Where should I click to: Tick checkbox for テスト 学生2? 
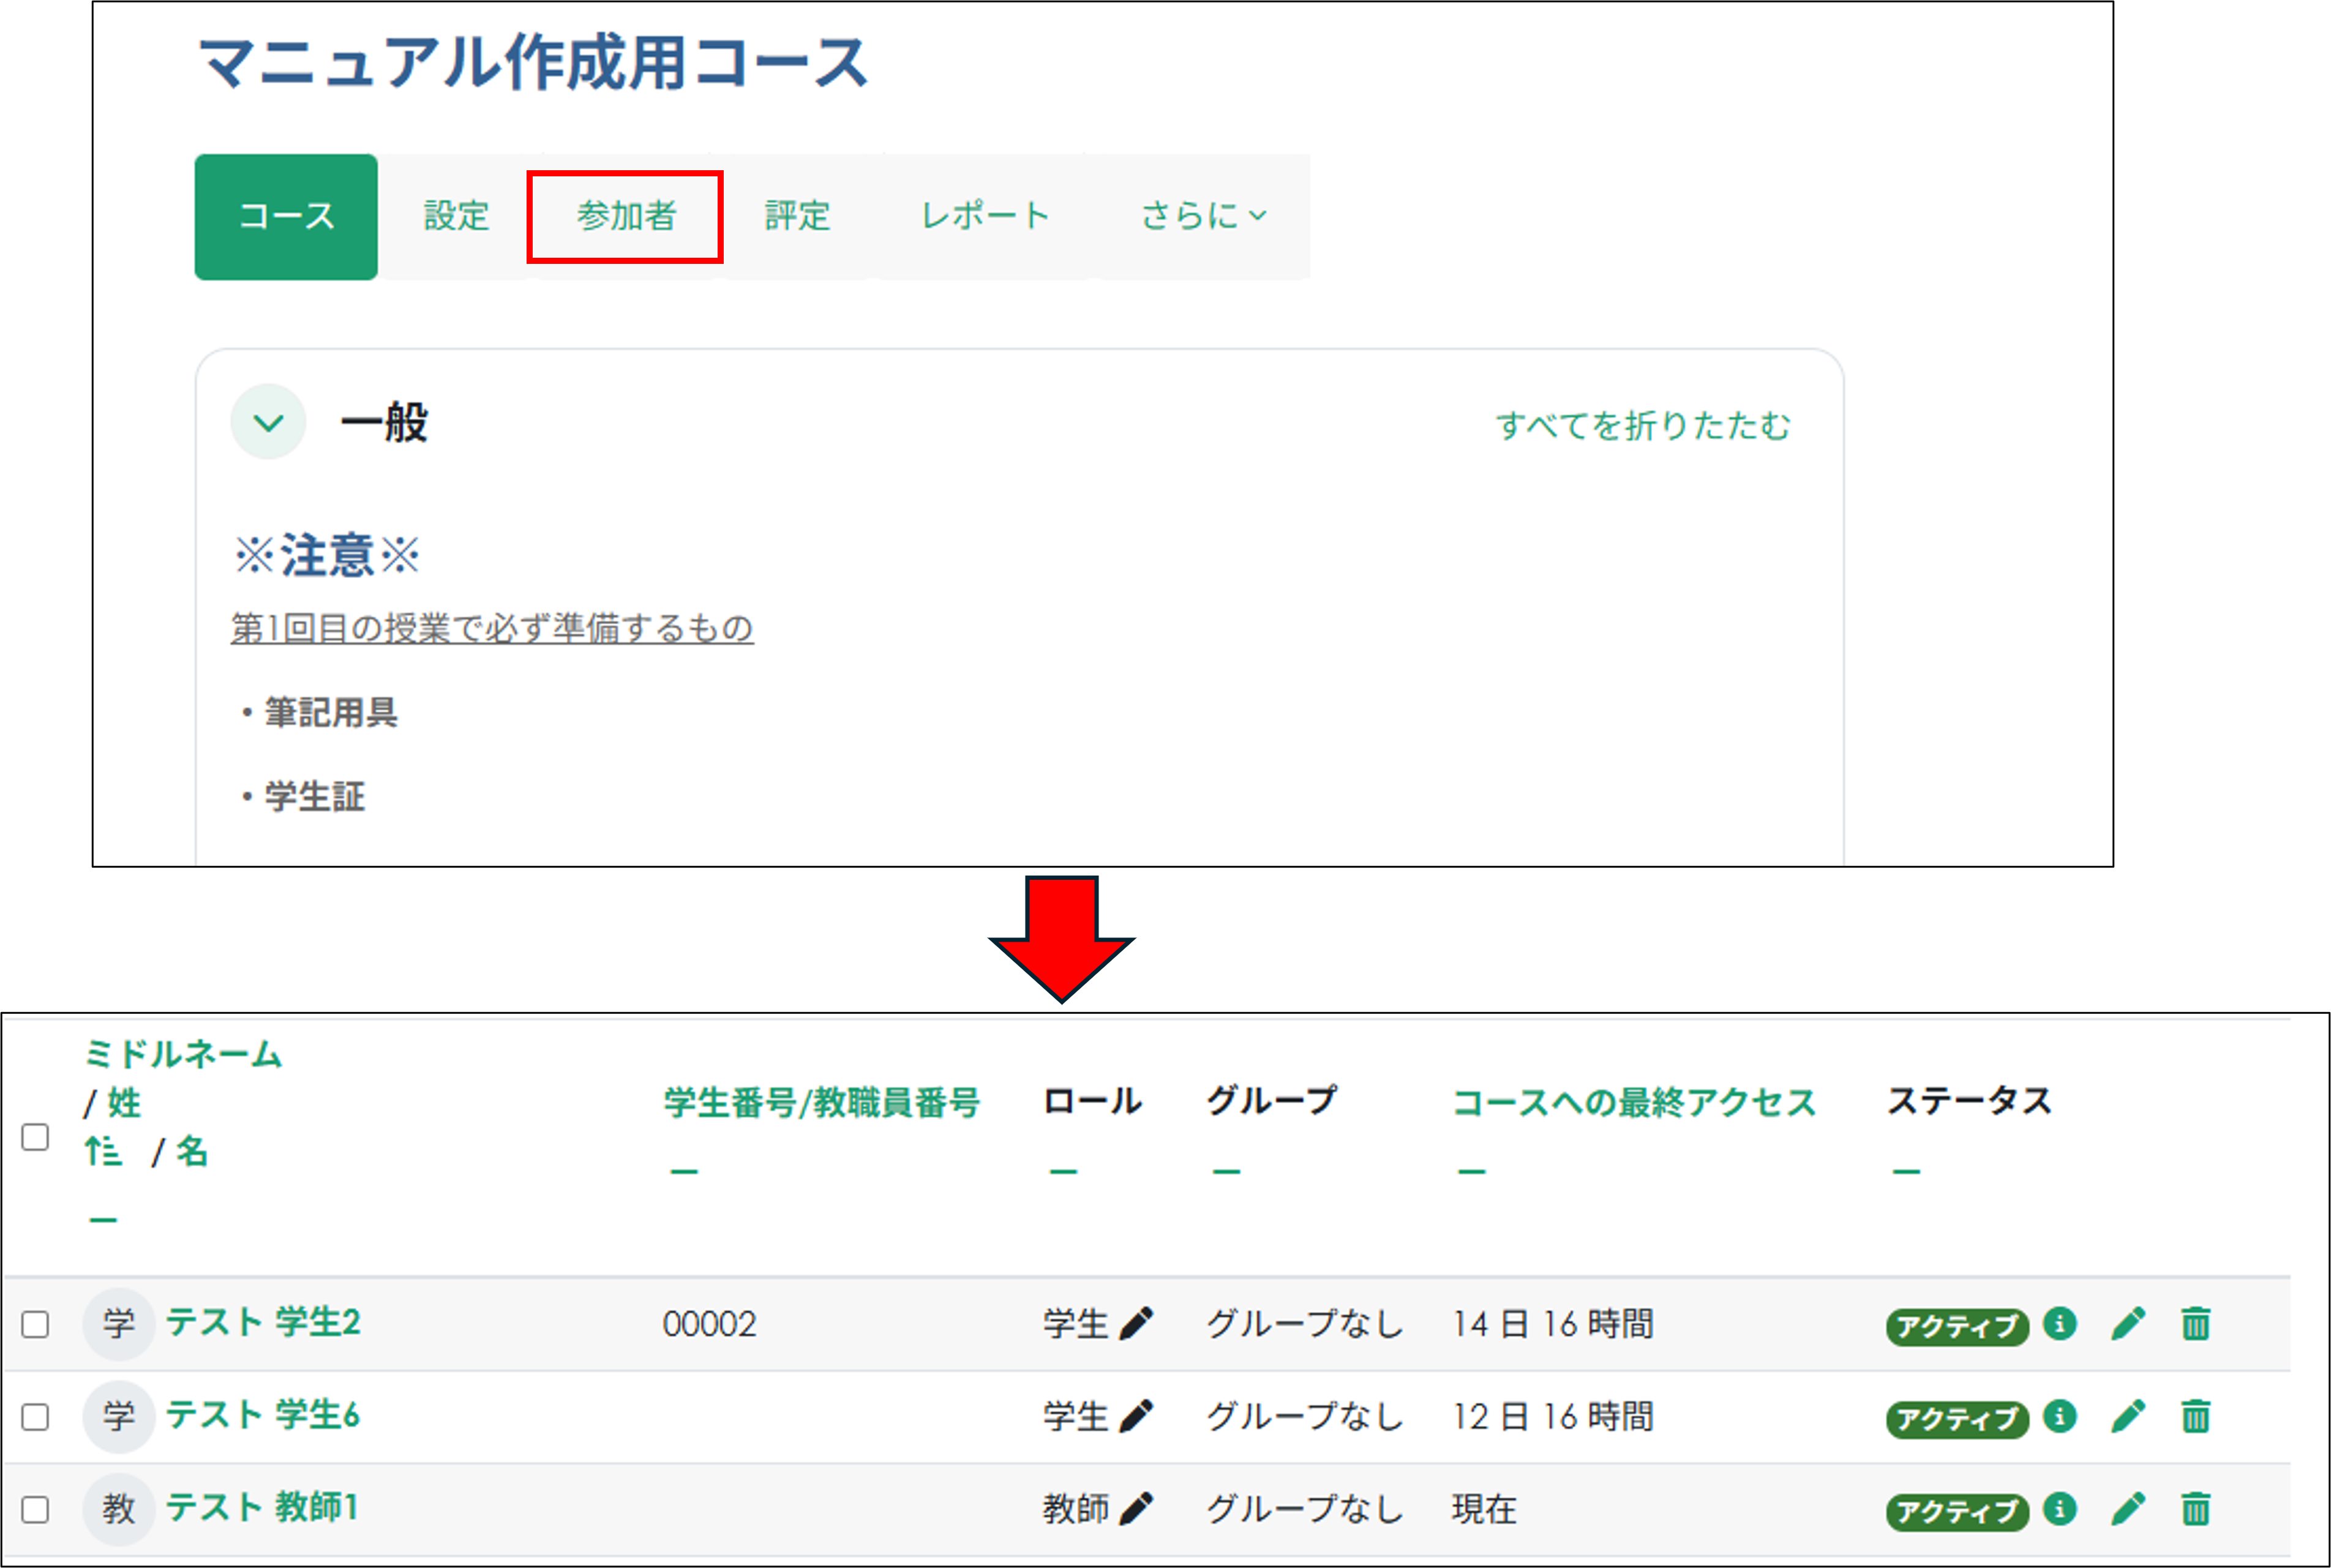tap(35, 1324)
